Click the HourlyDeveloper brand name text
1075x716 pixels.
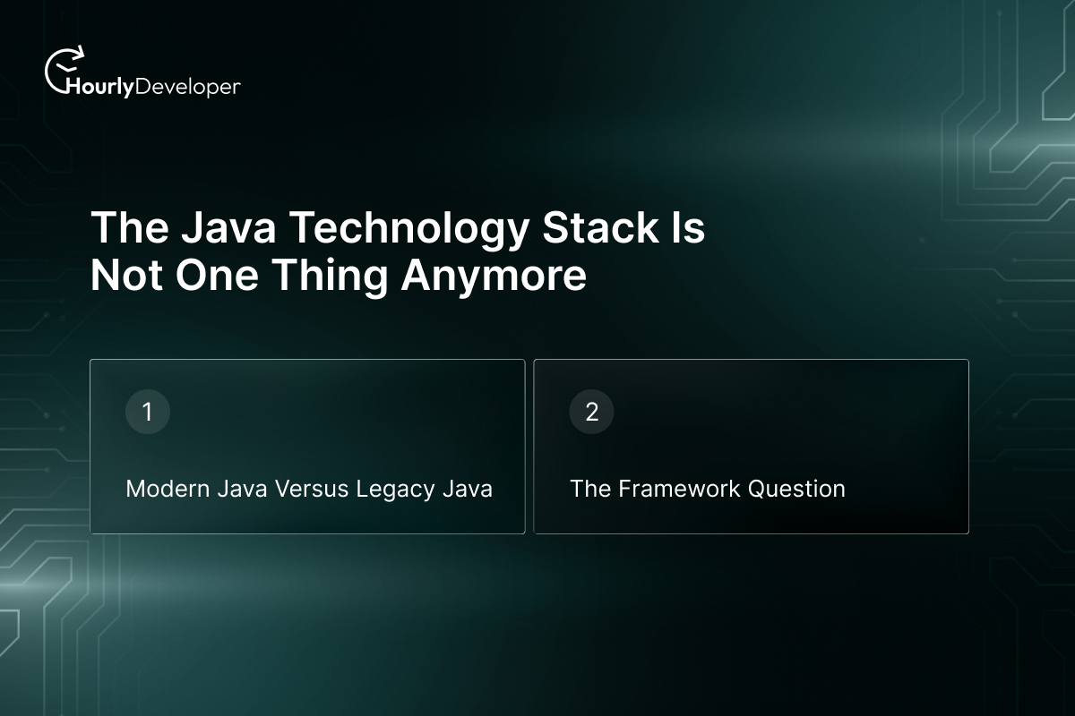155,87
